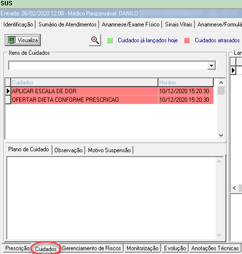Viewport: 242px width, 254px height.
Task: Click the Horário column header
Action: click(x=186, y=83)
